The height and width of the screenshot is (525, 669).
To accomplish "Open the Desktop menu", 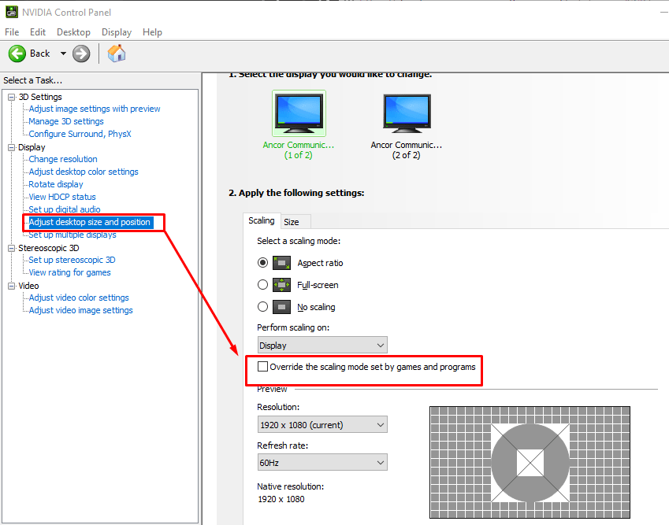I will [73, 32].
